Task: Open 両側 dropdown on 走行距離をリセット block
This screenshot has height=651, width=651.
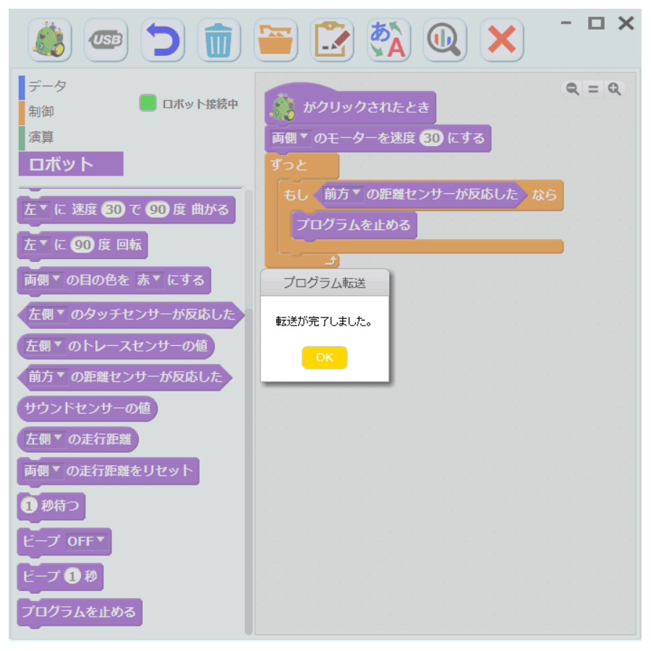Action: (43, 471)
